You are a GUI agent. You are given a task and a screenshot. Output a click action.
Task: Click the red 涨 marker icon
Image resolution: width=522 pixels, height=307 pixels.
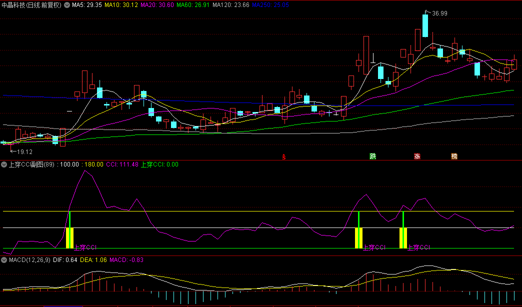(x=417, y=156)
